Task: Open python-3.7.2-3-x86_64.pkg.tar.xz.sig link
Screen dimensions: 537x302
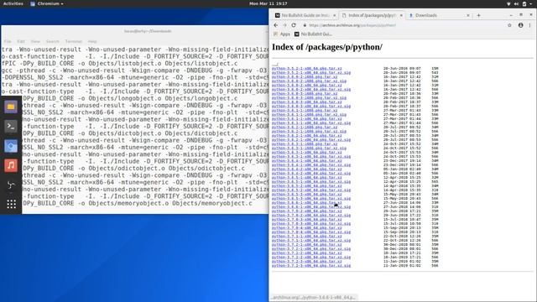Action: coord(311,265)
